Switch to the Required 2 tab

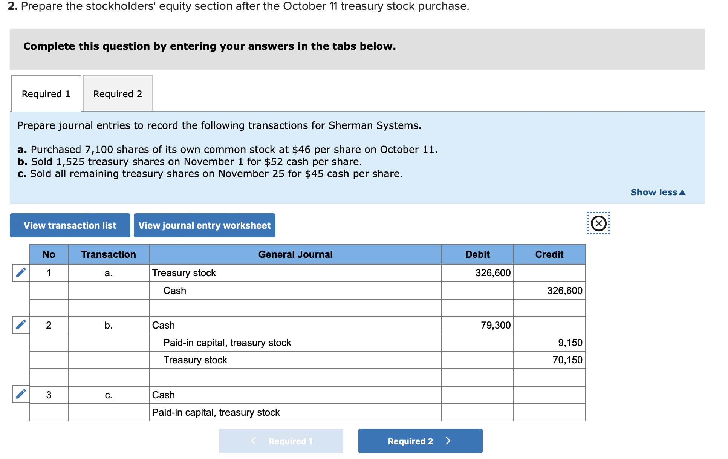[118, 94]
